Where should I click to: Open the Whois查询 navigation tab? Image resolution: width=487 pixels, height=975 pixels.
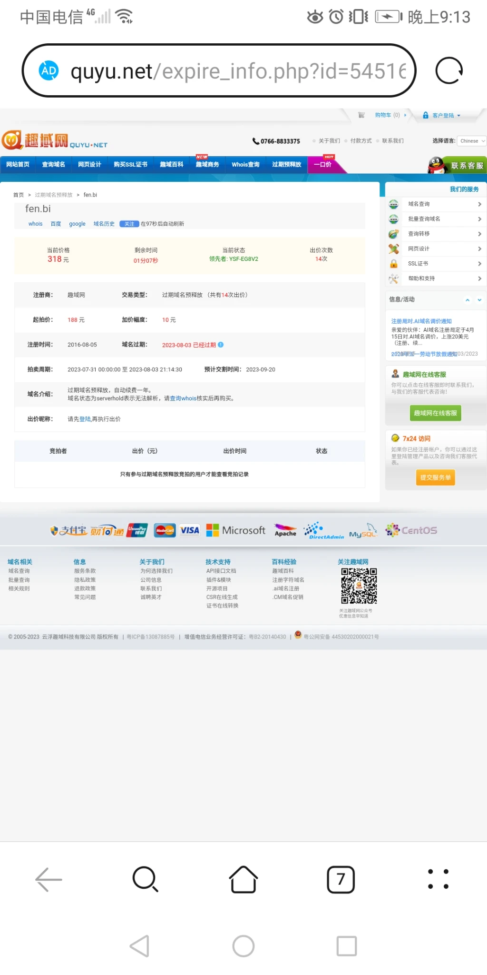click(x=245, y=165)
